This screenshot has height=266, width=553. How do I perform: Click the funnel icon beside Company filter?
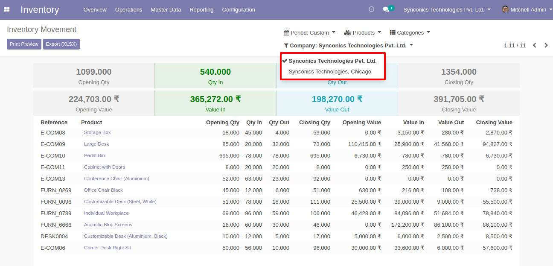point(286,46)
